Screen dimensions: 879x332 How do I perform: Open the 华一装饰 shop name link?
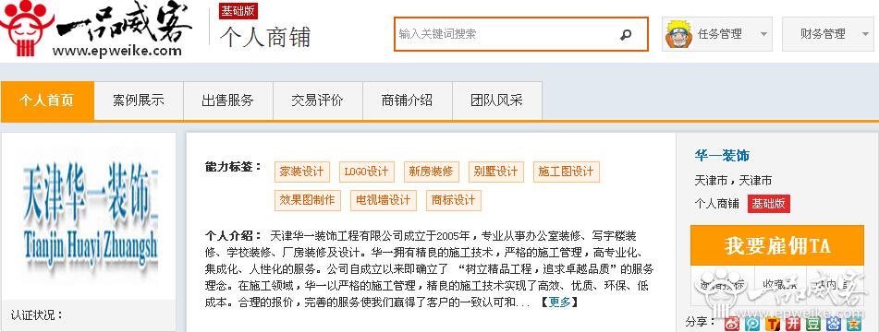(722, 155)
